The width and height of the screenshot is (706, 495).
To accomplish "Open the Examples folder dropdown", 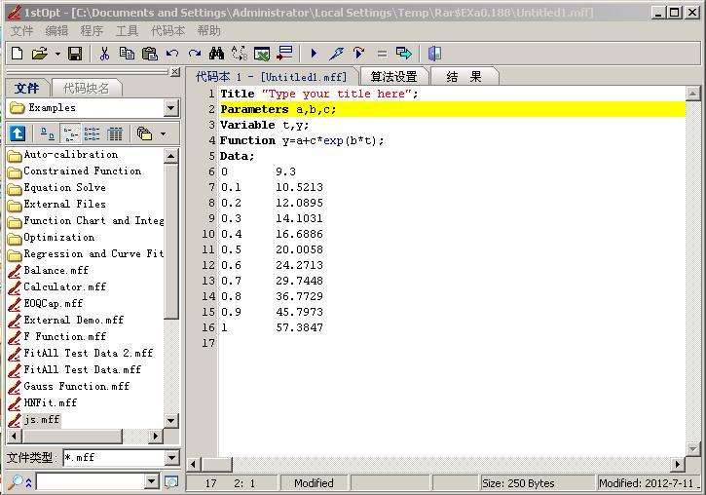I will point(171,108).
